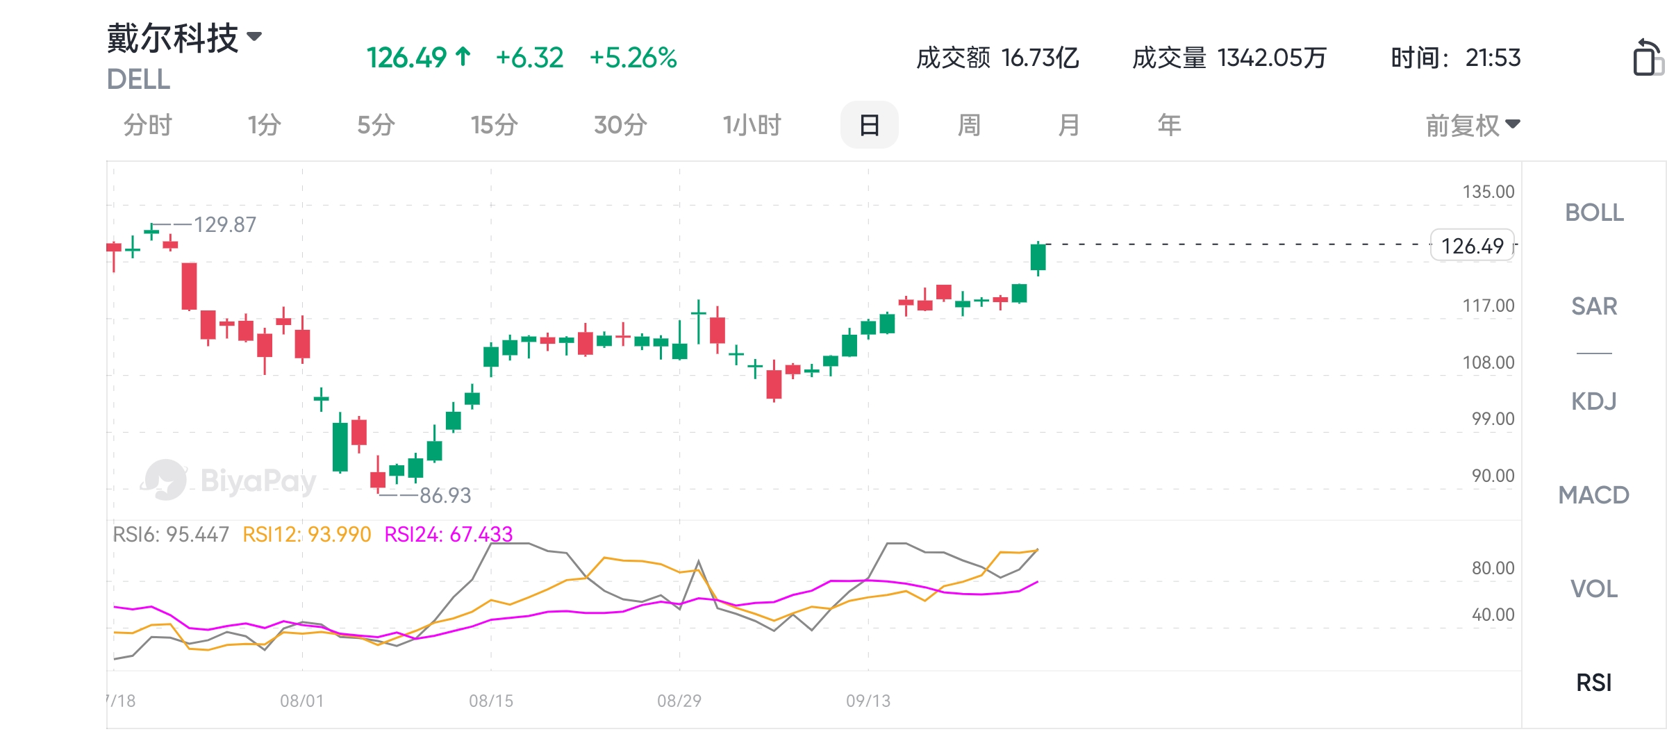Viewport: 1667px width, 750px height.
Task: Click the 90.00 price axis label
Action: point(1493,476)
